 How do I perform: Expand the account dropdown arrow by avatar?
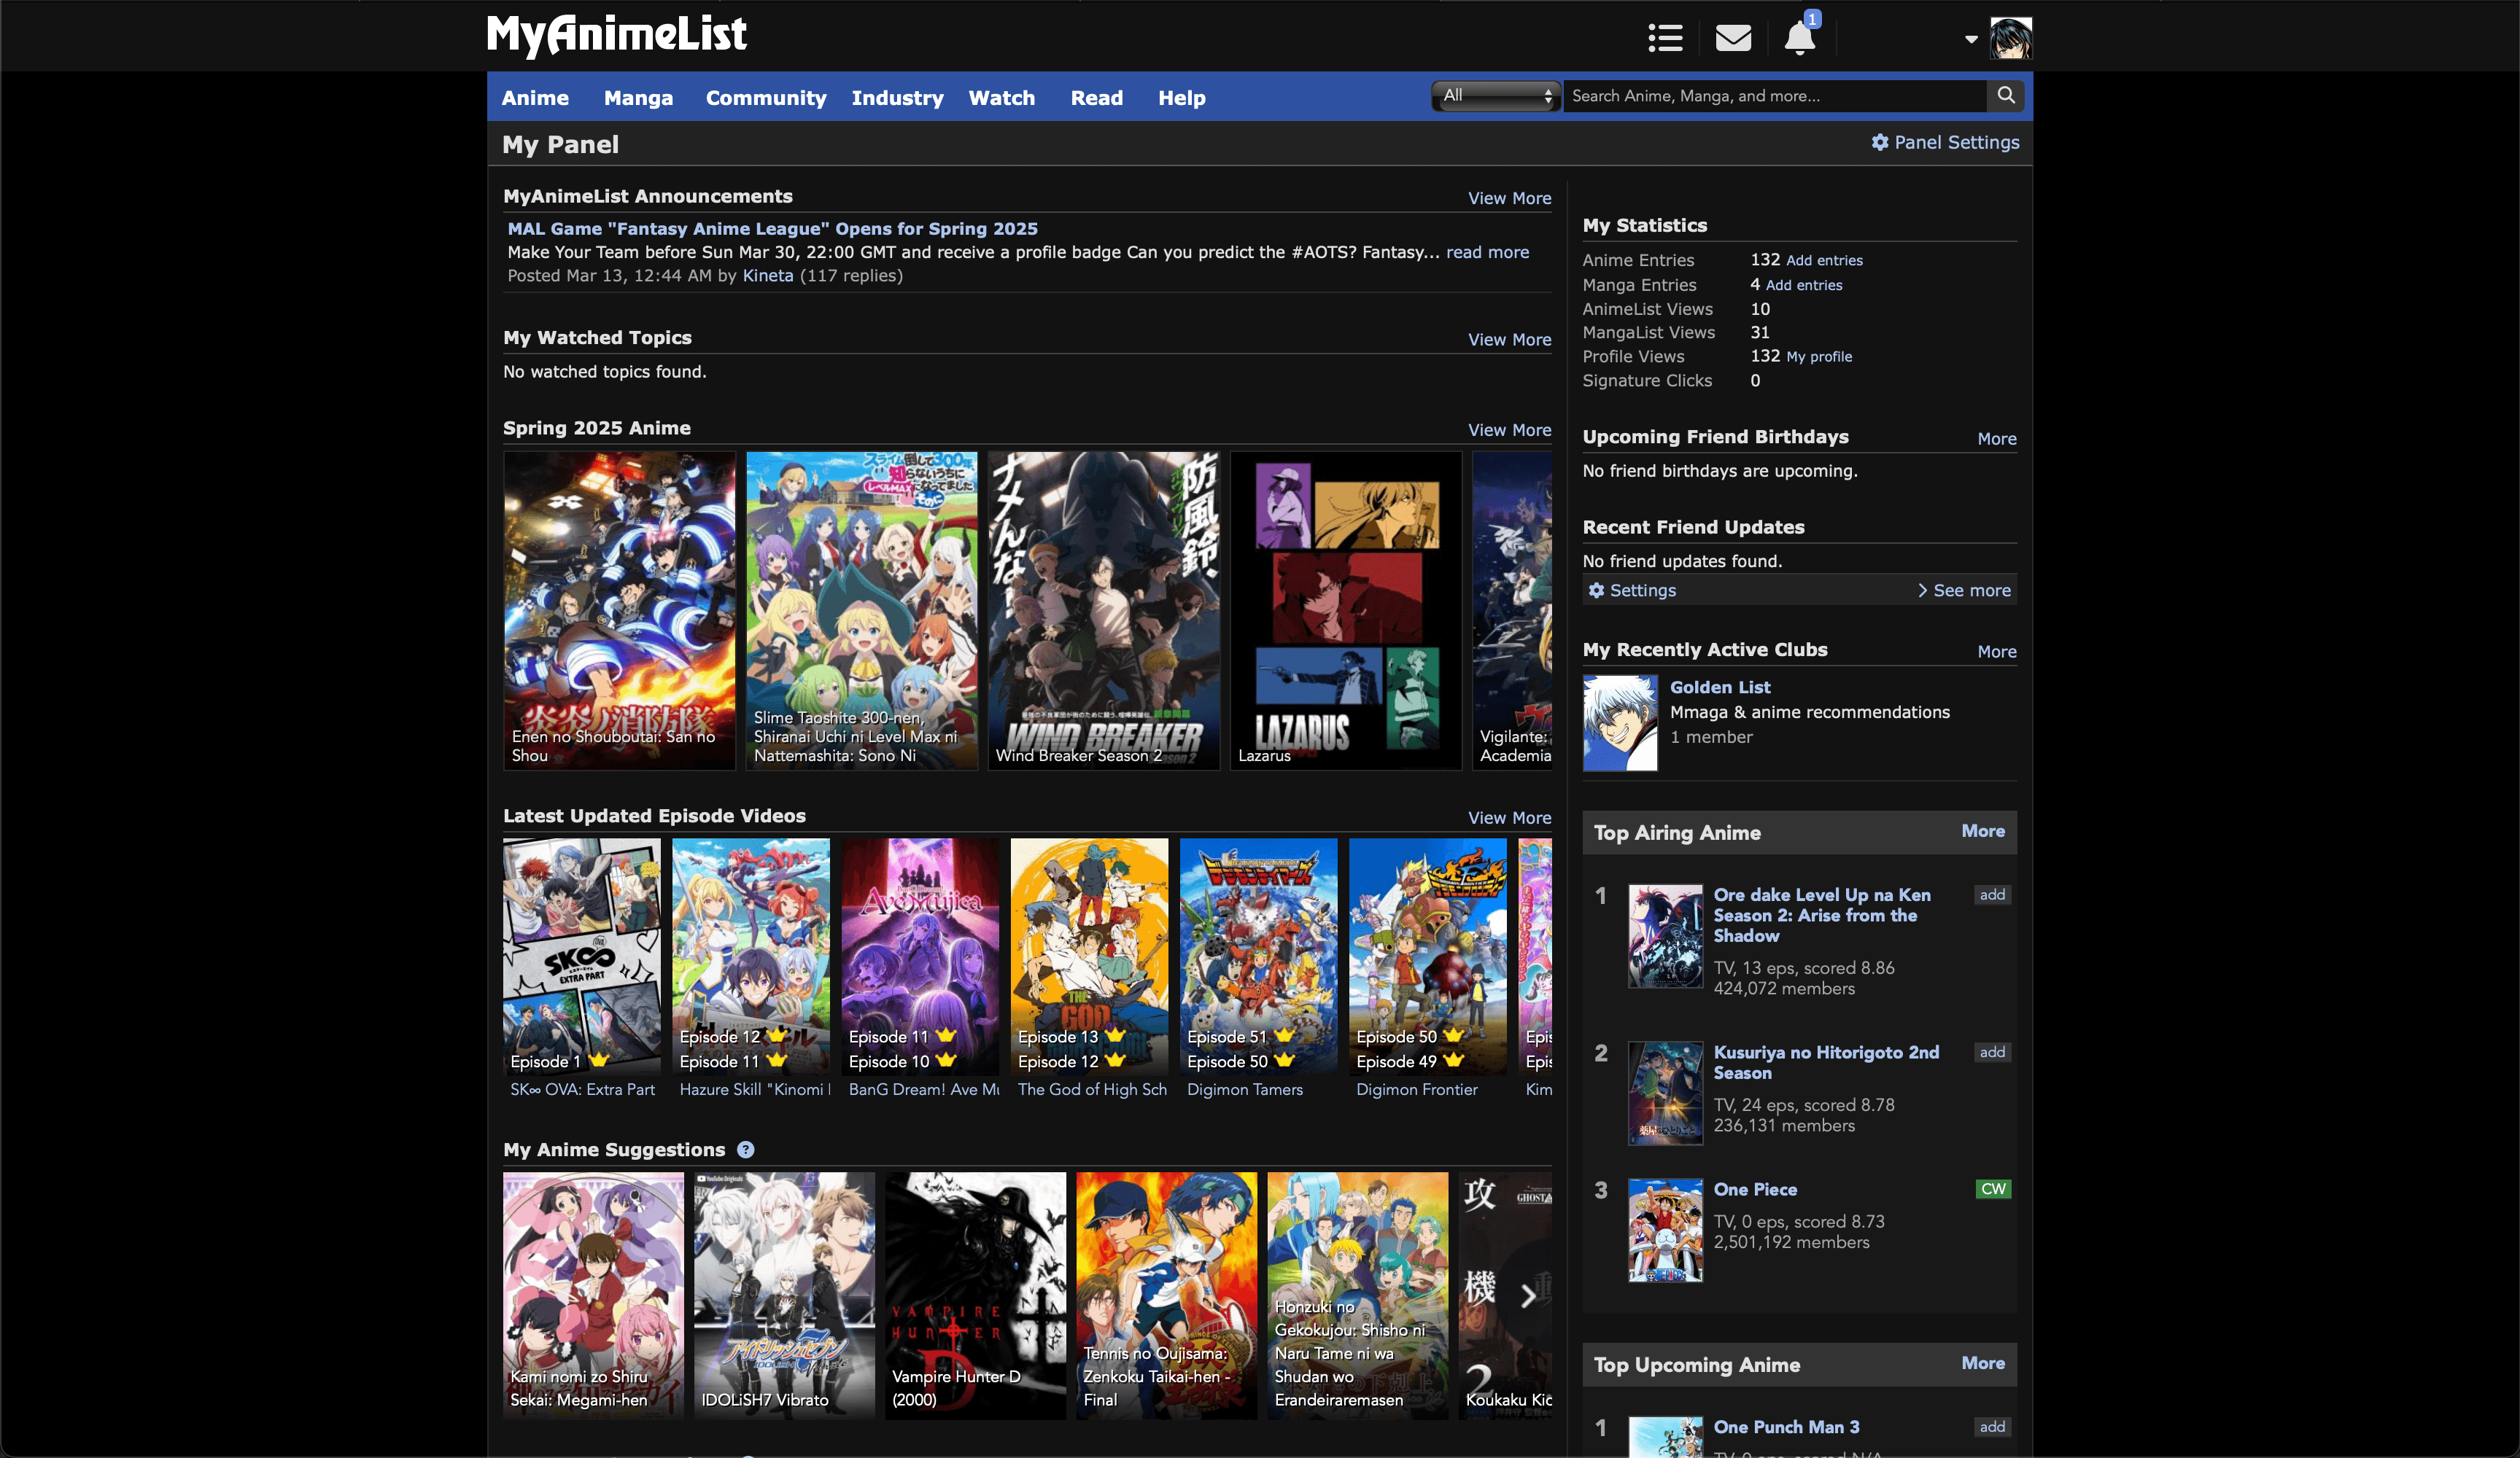[1971, 40]
